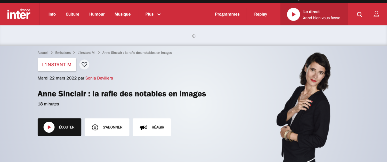Screen dimensions: 387x162
Task: Open the Culture section
Action: [x=72, y=14]
